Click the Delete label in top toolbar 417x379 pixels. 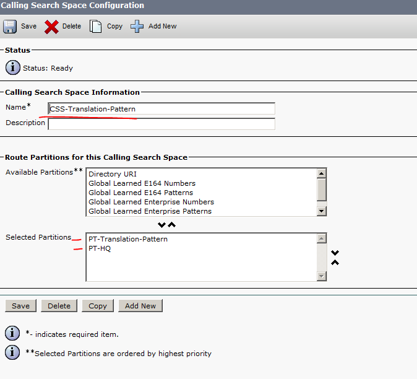(72, 27)
